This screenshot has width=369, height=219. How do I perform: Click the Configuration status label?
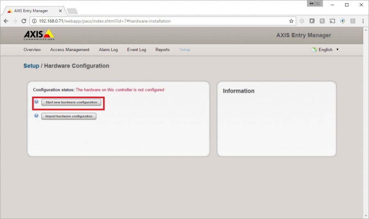click(54, 90)
